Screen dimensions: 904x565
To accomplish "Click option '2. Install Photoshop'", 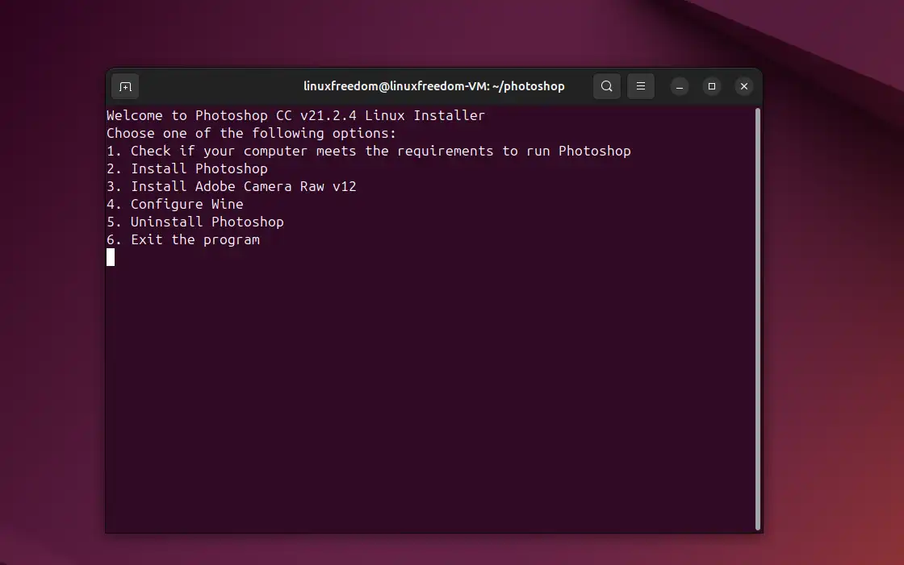I will [x=186, y=168].
